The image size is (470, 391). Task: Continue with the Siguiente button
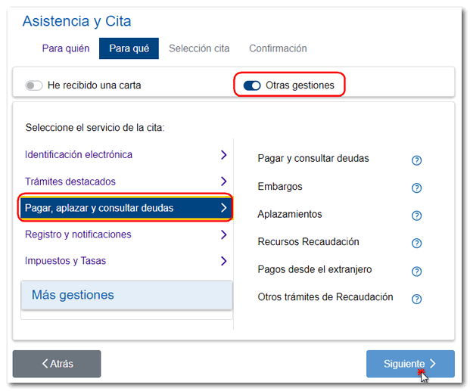pos(410,364)
